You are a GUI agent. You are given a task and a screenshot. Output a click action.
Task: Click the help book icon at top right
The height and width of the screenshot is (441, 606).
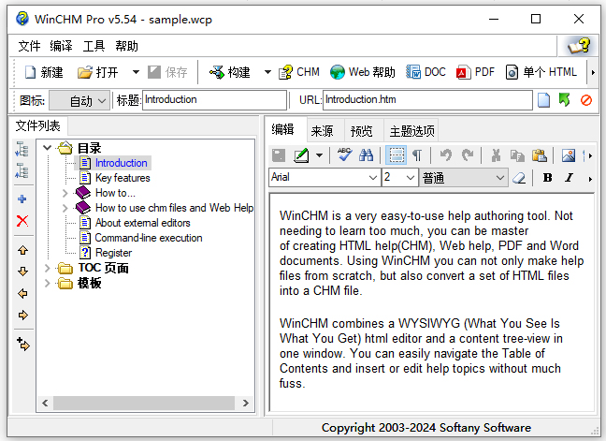579,46
